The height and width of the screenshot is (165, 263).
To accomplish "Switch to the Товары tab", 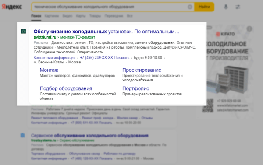I will point(95,16).
